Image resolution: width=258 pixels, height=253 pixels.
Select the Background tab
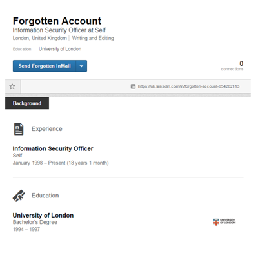(x=27, y=103)
